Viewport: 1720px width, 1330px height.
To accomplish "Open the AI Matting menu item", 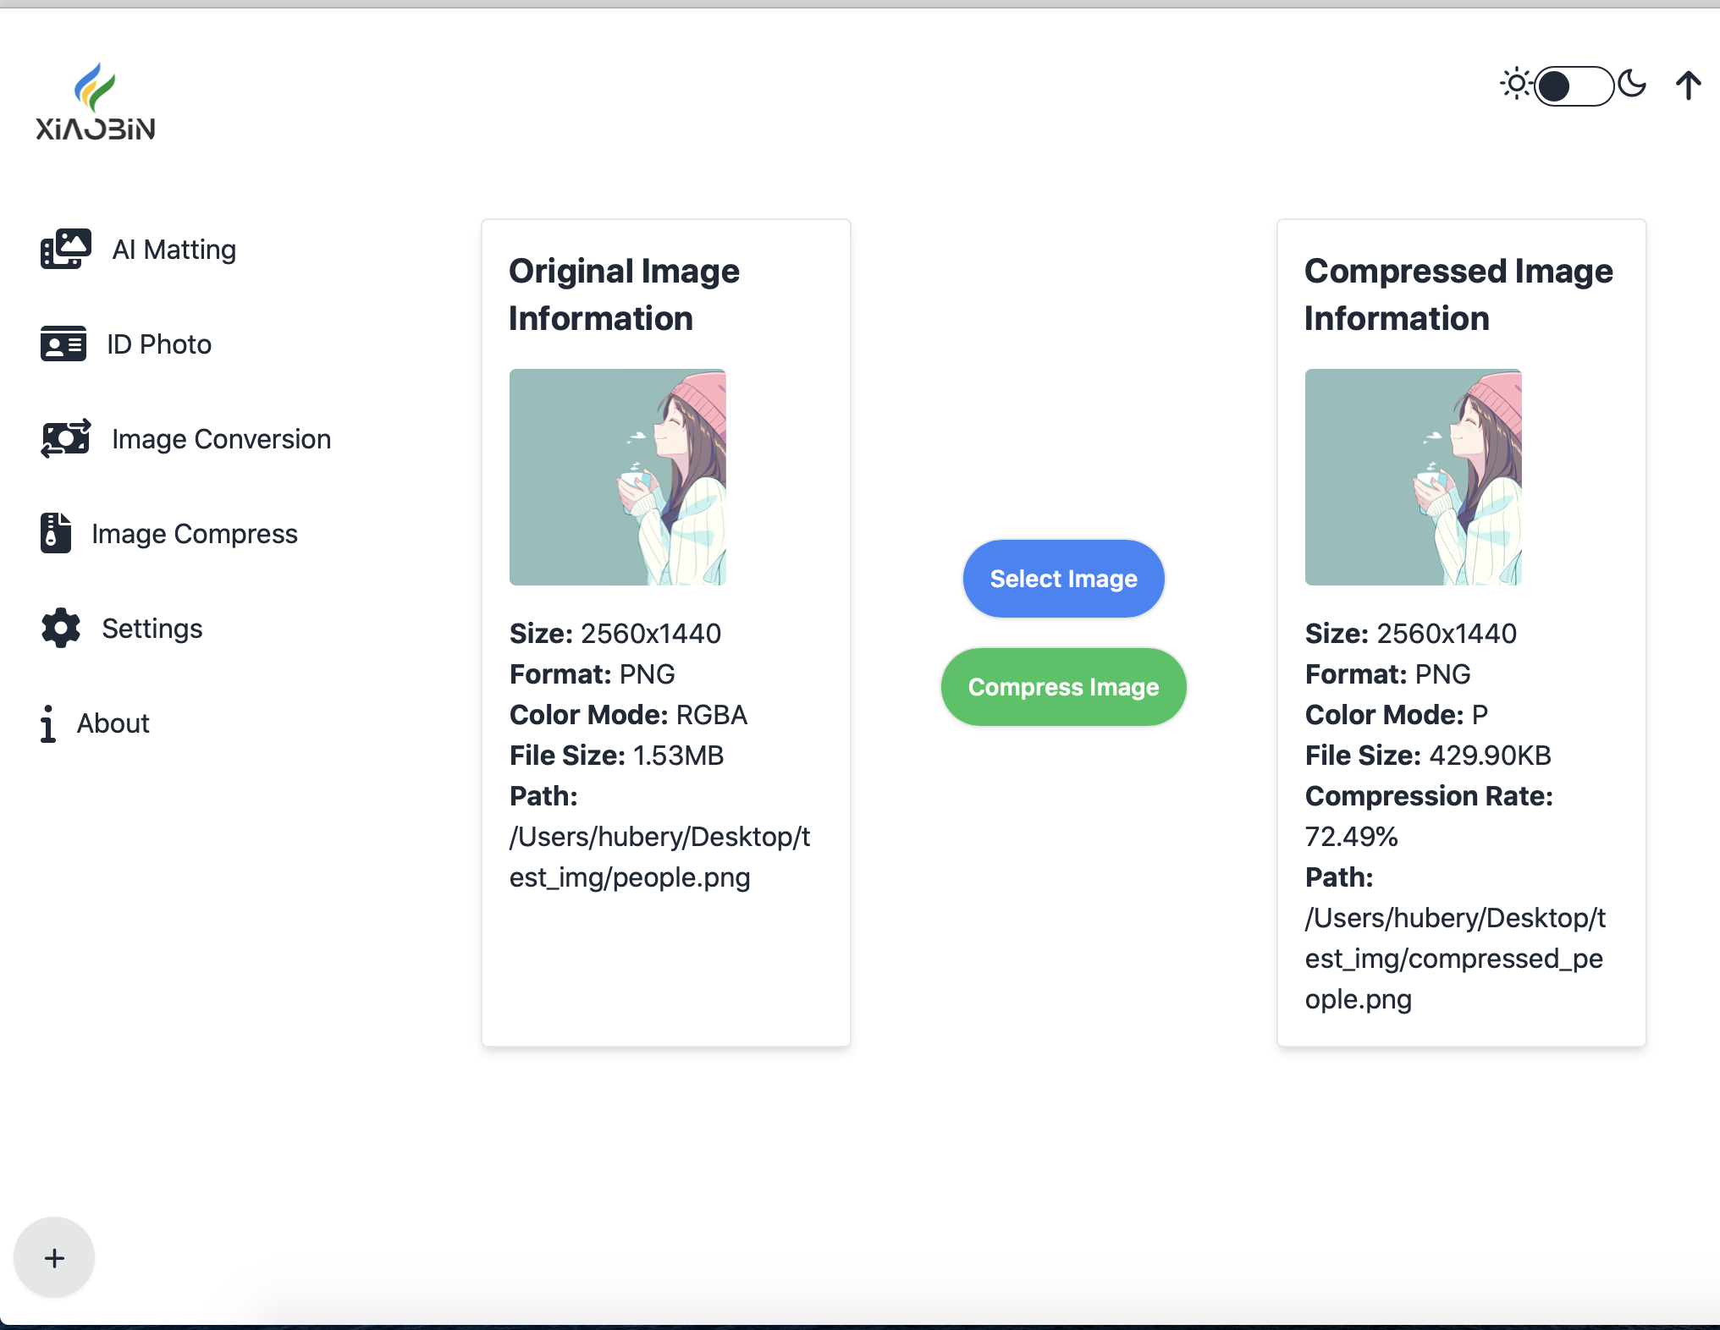I will coord(174,250).
